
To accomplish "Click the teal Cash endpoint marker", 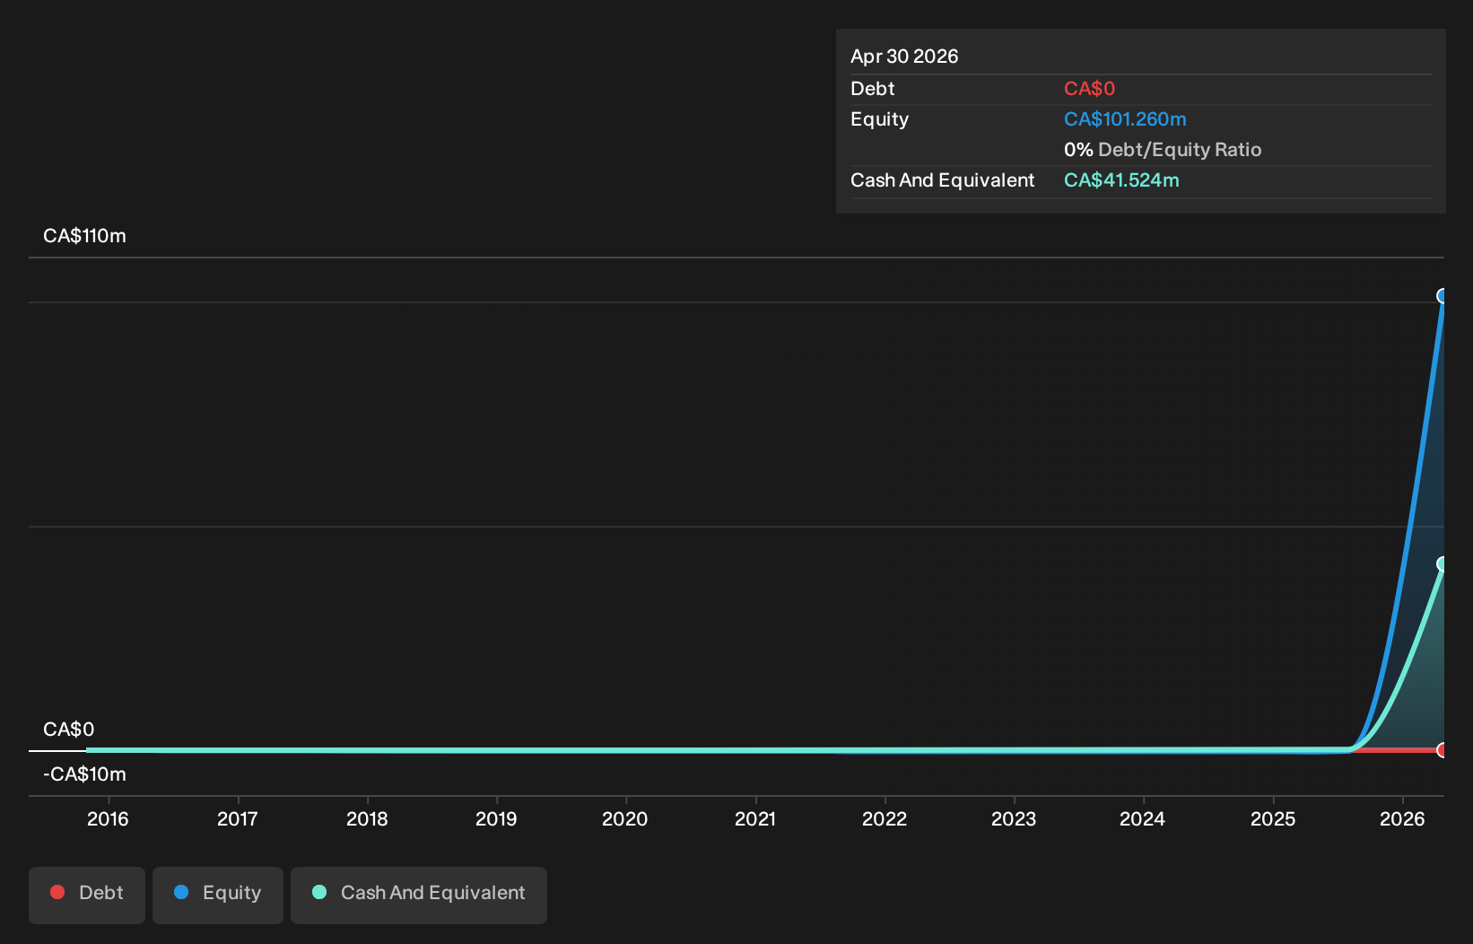I will point(1442,564).
